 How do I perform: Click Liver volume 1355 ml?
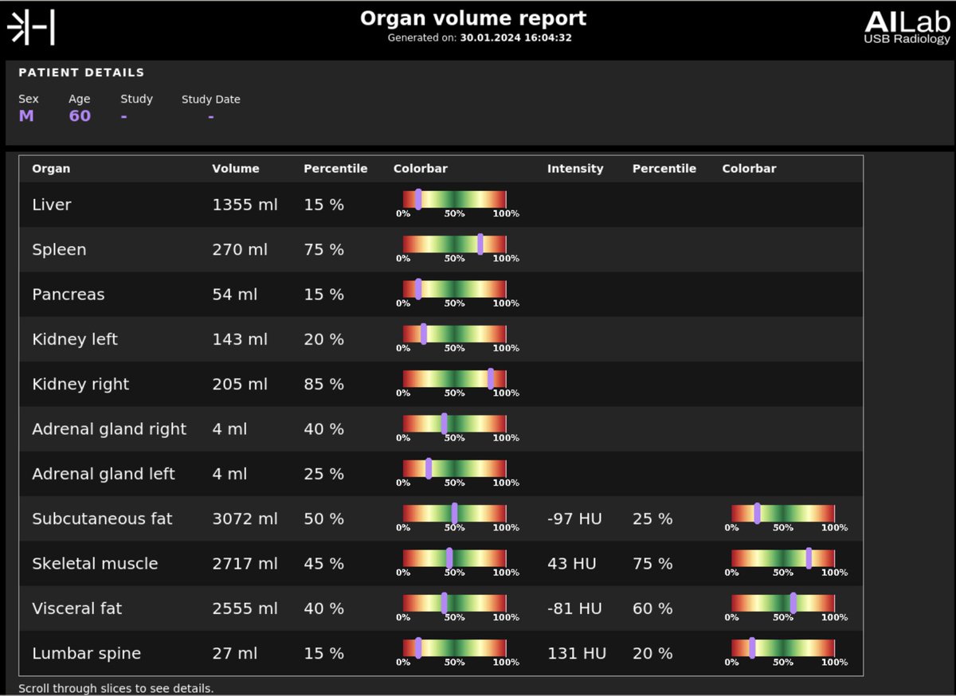(x=245, y=205)
